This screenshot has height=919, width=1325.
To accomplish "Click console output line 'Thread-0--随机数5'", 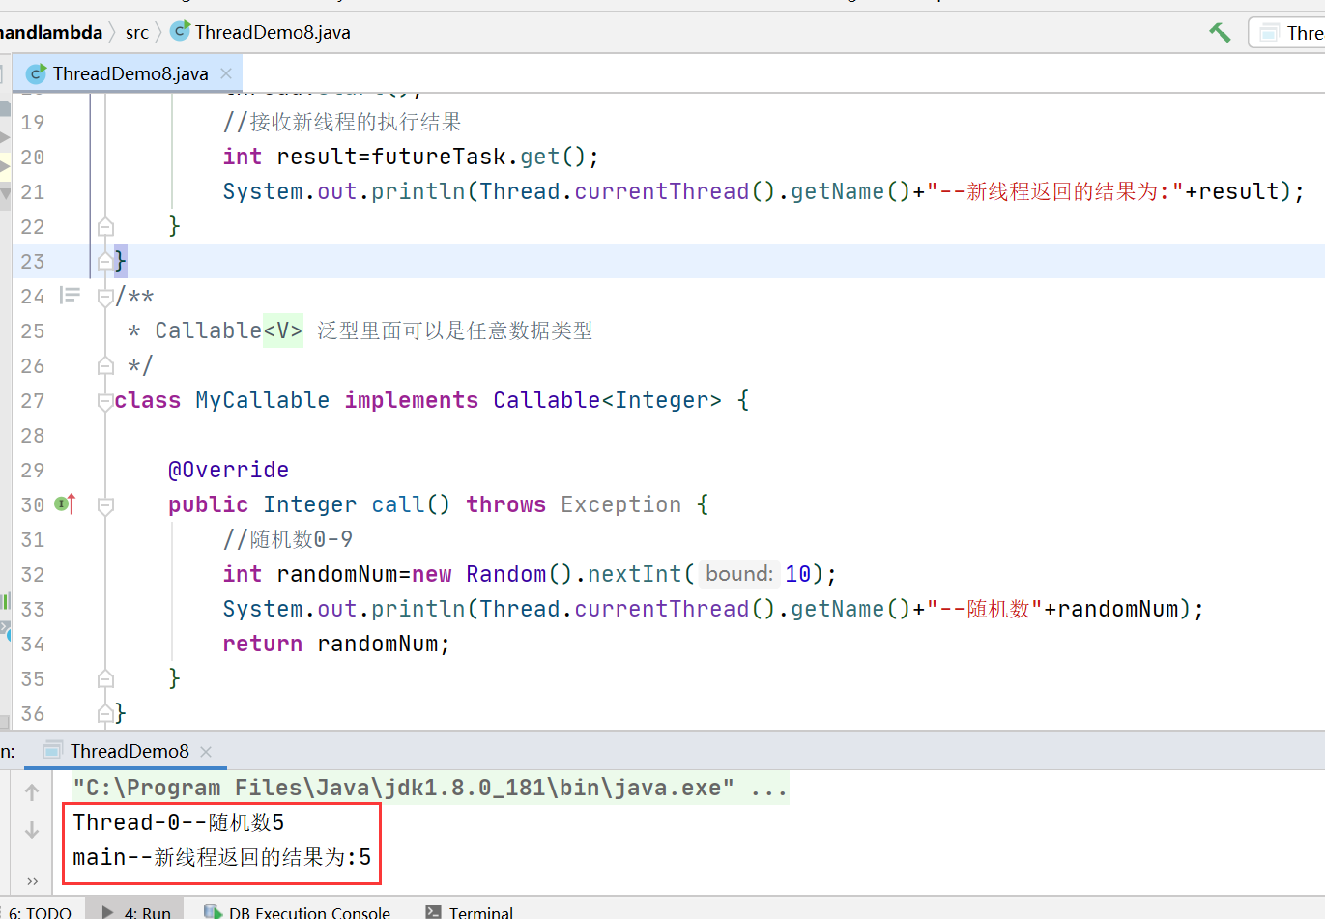I will (179, 822).
